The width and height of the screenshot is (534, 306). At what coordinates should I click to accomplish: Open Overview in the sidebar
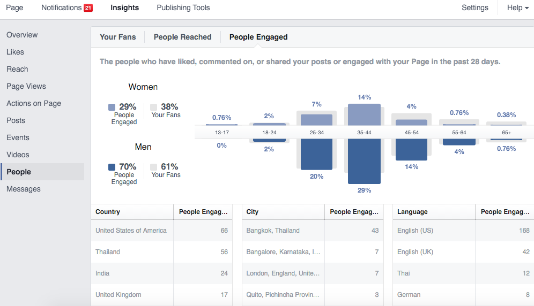[22, 35]
